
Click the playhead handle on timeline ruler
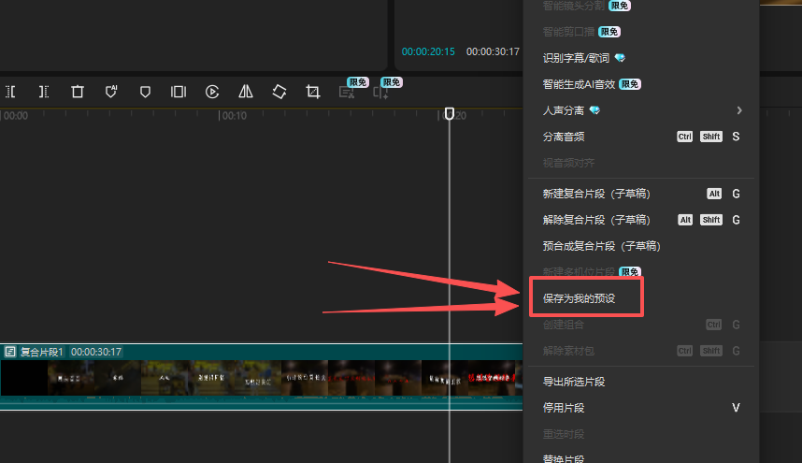coord(450,113)
